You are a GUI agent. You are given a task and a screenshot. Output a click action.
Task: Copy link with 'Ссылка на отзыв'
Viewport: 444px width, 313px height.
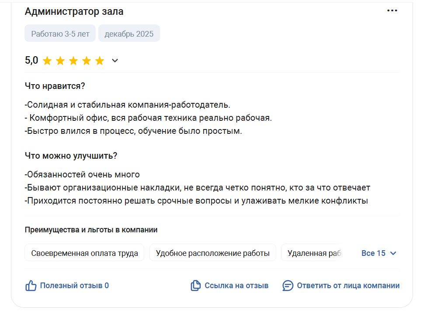236,286
